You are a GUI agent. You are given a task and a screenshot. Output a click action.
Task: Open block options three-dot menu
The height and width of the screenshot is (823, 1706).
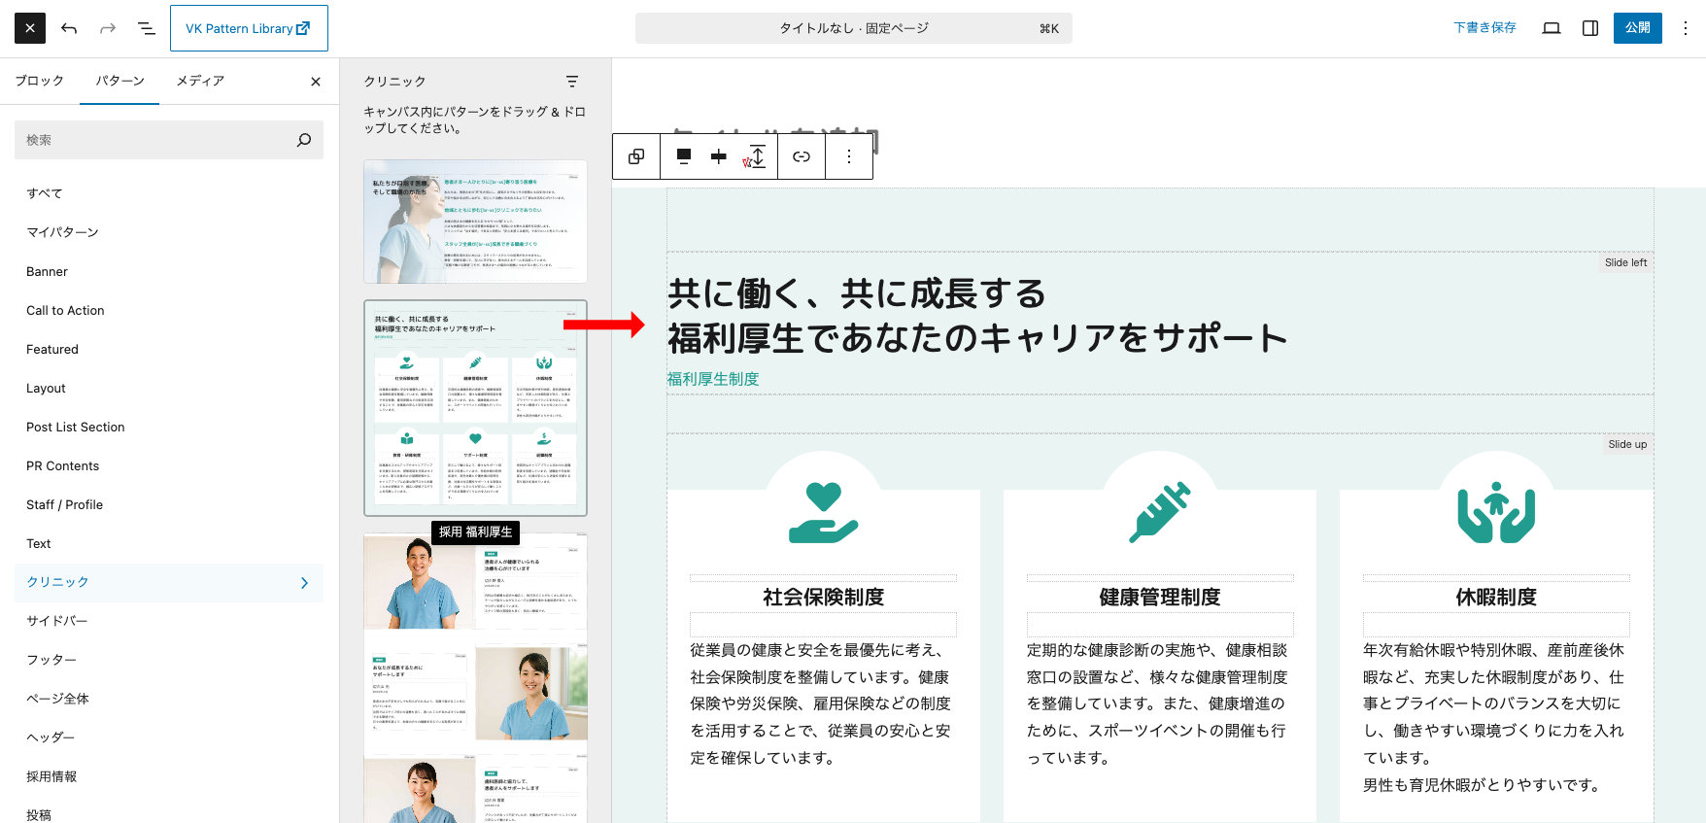849,156
